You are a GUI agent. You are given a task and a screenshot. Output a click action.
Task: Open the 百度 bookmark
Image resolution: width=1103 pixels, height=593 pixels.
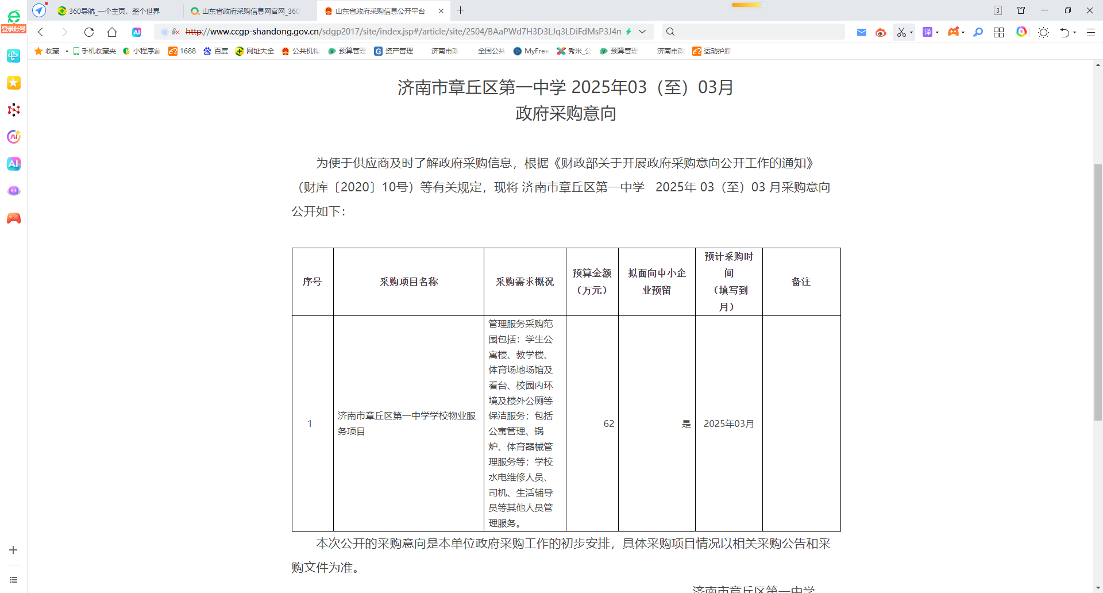pos(216,51)
